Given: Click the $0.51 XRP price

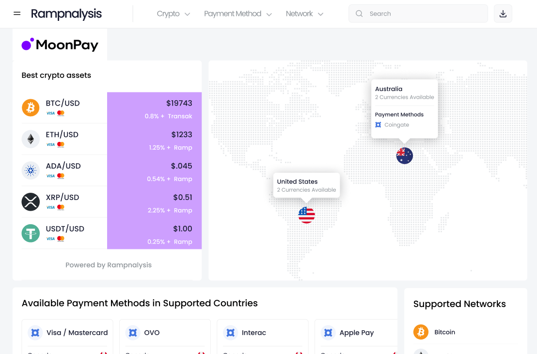Looking at the screenshot, I should [x=183, y=198].
